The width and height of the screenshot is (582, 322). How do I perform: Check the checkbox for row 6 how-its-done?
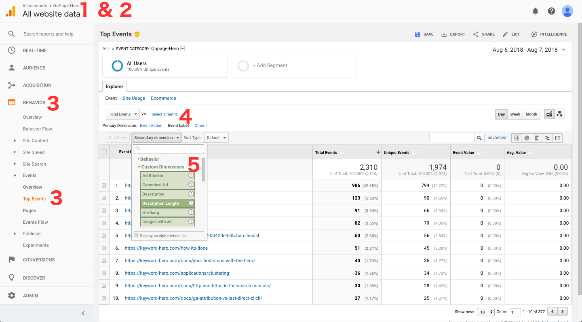pyautogui.click(x=104, y=248)
